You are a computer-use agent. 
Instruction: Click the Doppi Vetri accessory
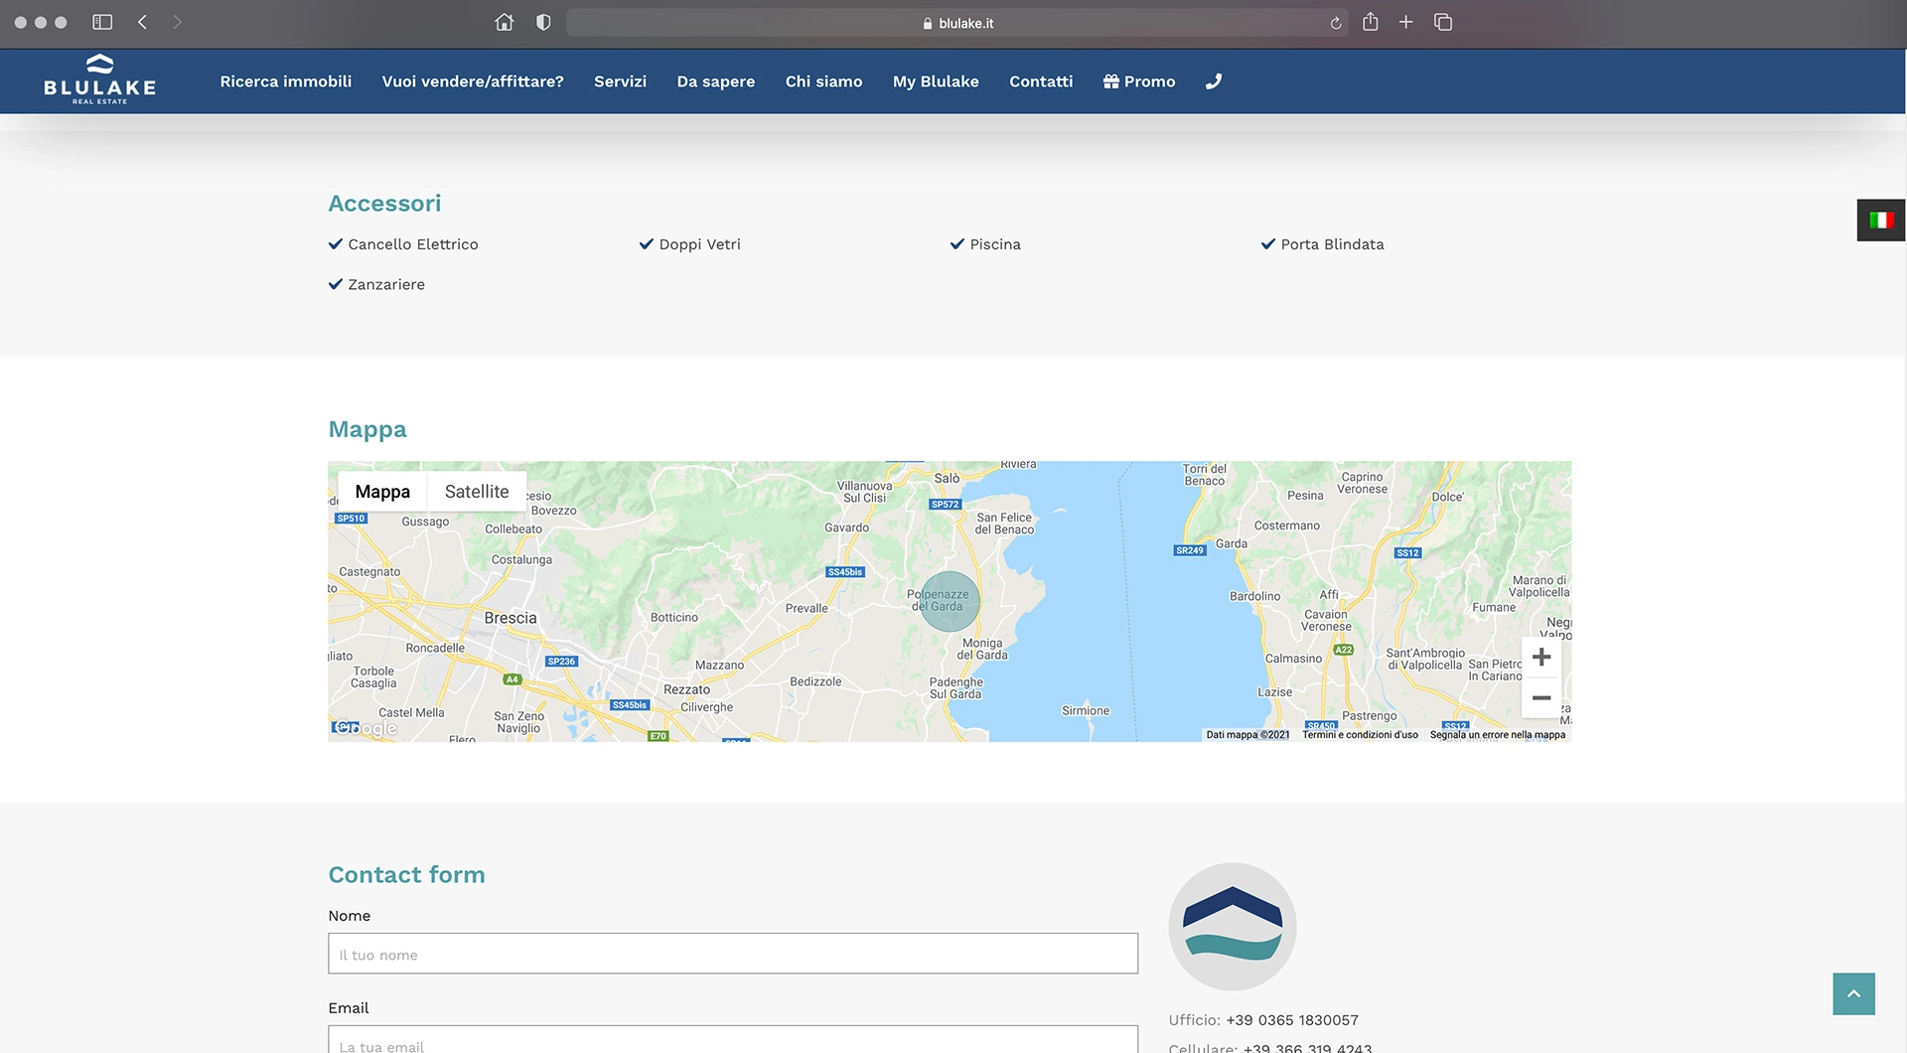690,244
